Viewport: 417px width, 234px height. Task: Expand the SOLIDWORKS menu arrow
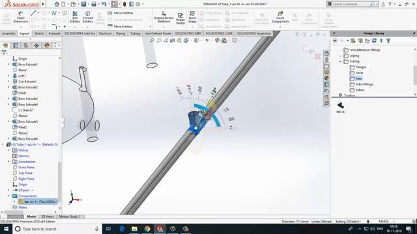(43, 4)
